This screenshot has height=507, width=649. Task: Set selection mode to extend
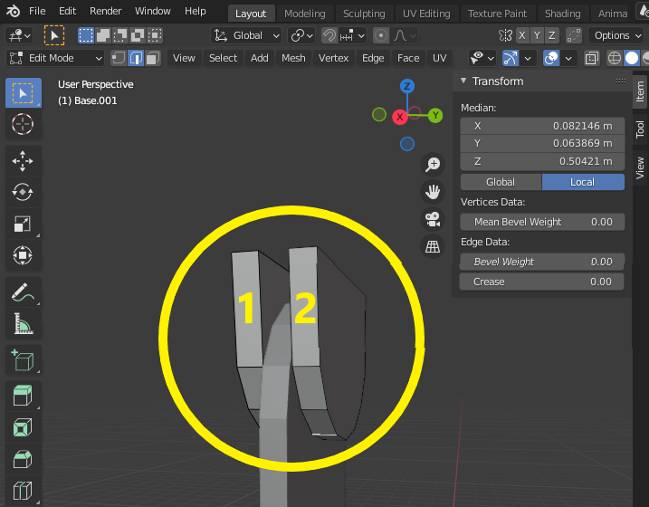tap(103, 35)
